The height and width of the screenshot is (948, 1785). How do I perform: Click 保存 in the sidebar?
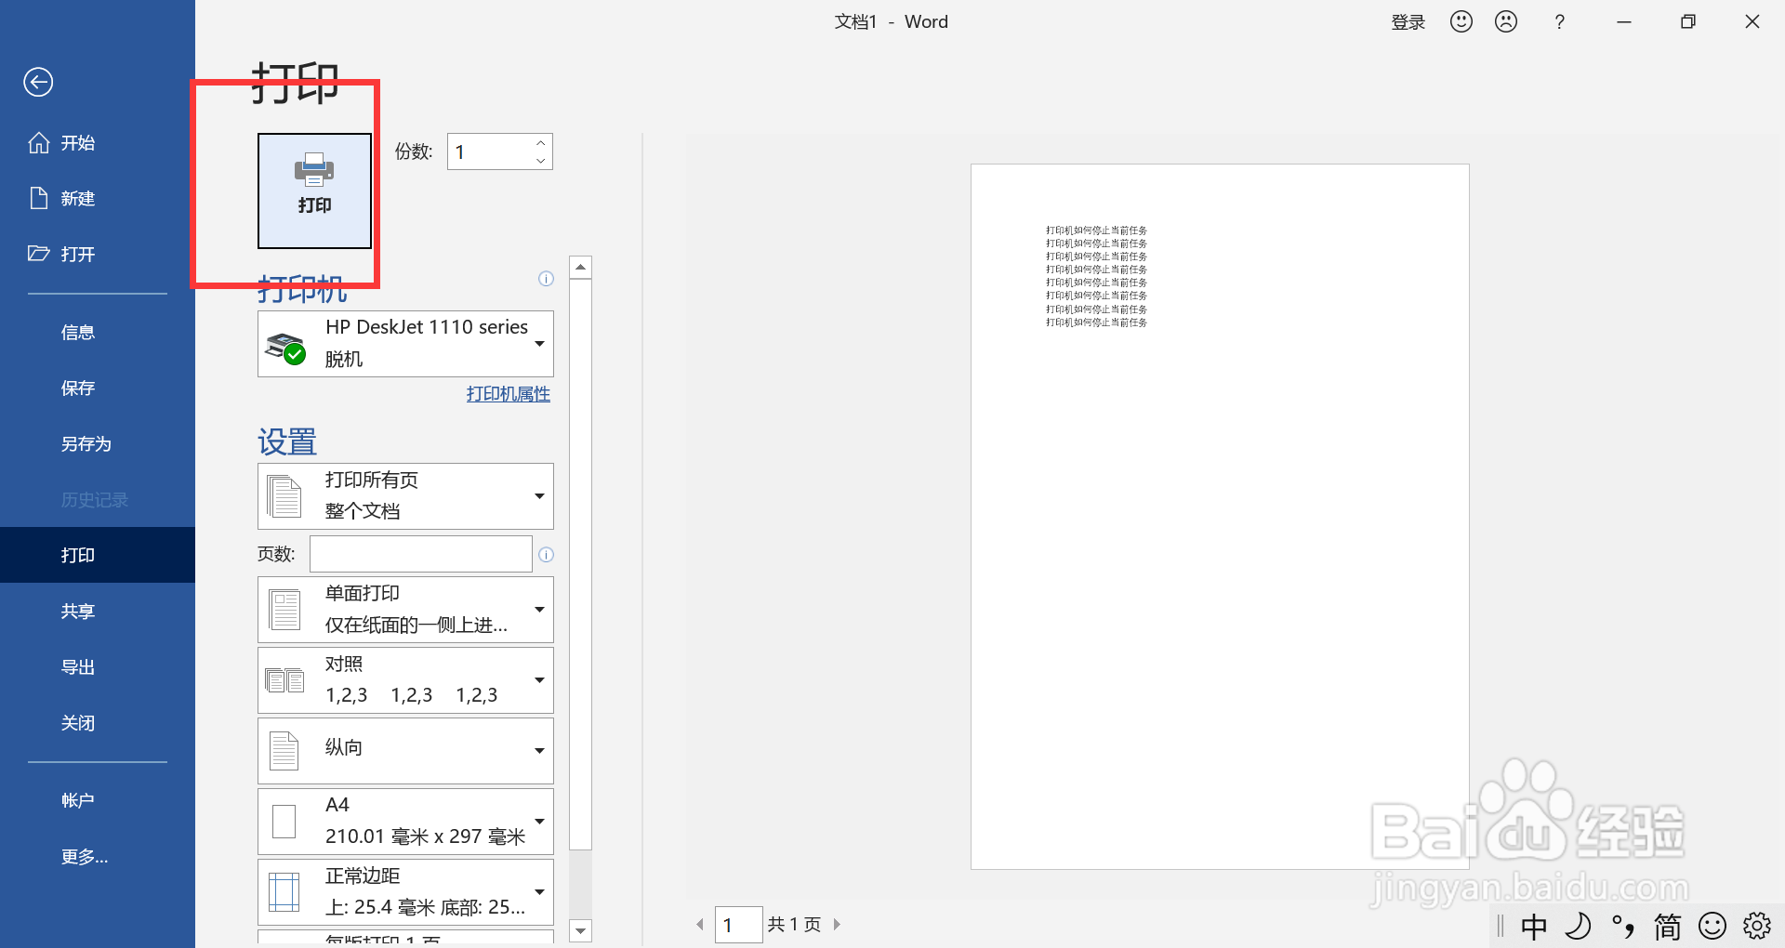[98, 388]
